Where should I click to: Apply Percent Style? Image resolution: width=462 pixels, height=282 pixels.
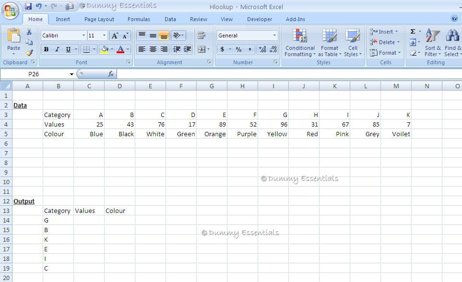[x=238, y=49]
